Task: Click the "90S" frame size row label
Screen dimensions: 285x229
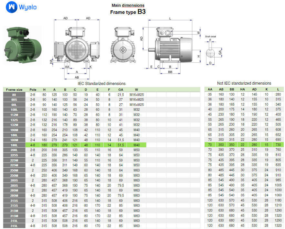Action: [14, 100]
